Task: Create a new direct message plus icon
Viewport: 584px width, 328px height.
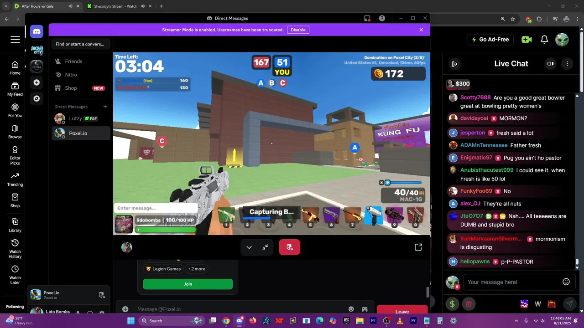Action: (x=105, y=107)
